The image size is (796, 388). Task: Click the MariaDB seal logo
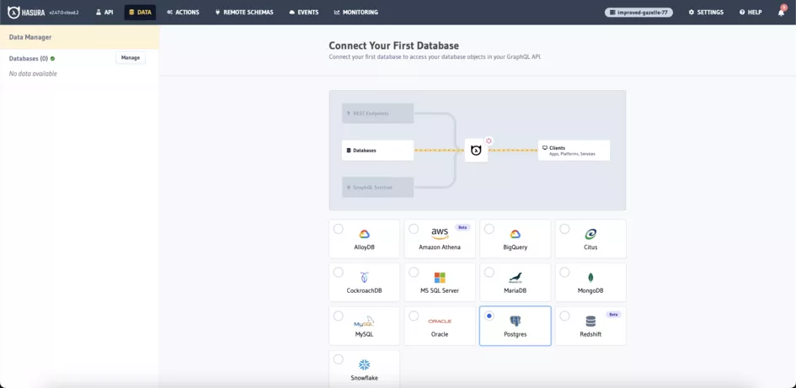pos(516,278)
